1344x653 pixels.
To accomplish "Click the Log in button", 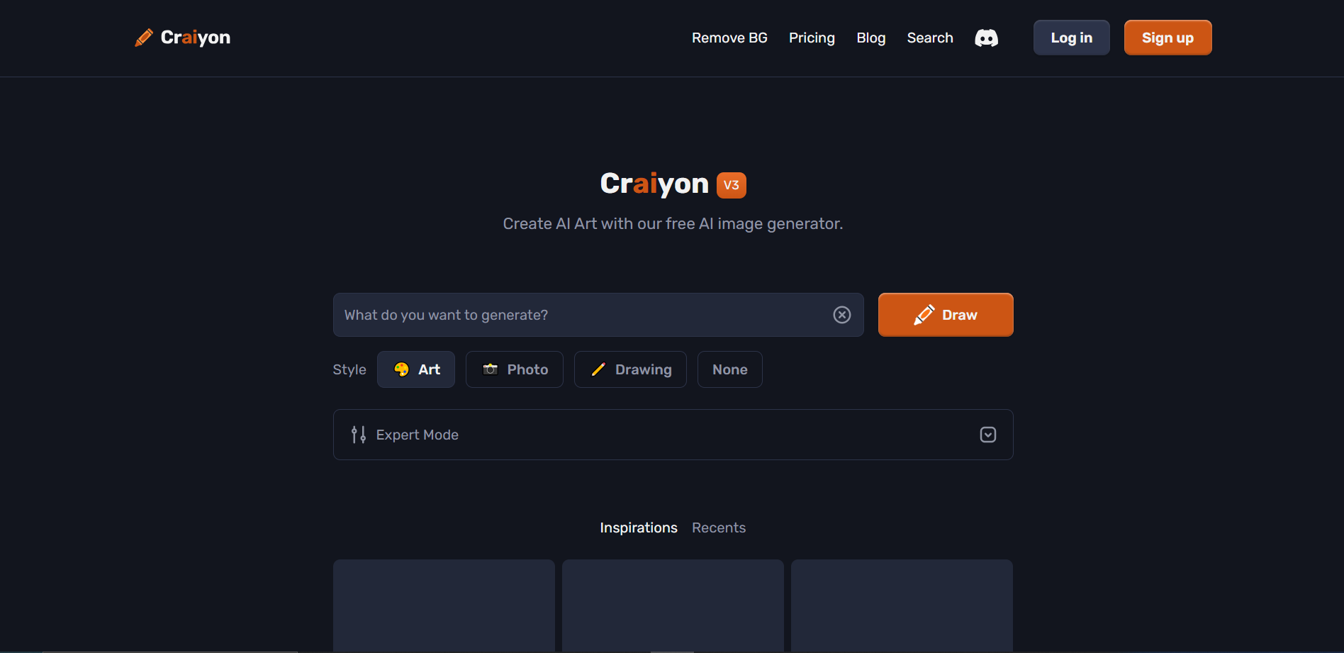I will 1071,37.
